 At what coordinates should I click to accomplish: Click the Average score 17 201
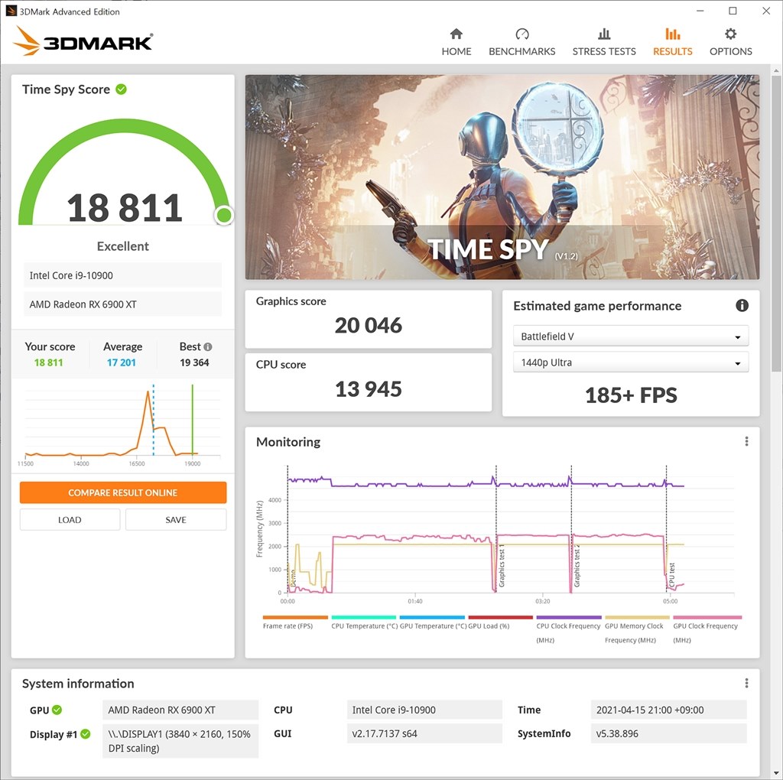point(122,362)
